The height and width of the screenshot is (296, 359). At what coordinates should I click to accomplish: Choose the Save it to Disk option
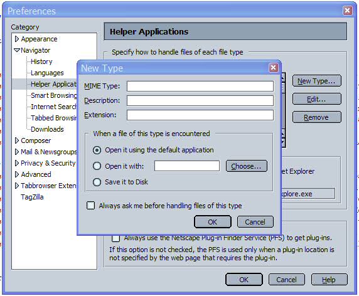click(x=97, y=182)
